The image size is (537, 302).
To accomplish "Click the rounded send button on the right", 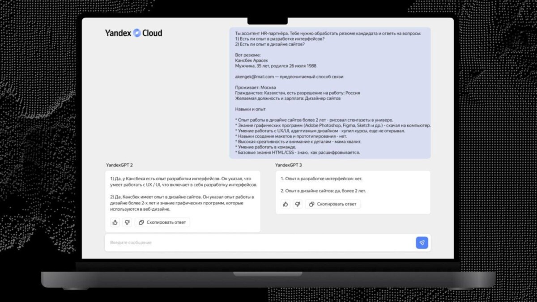I will click(x=421, y=242).
